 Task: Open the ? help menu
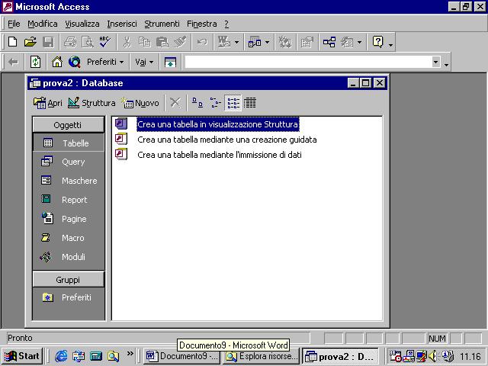[x=226, y=24]
